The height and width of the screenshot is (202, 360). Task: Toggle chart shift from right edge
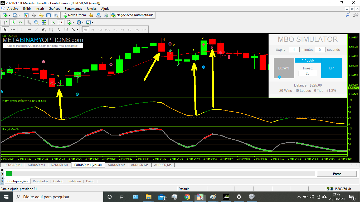(60, 22)
